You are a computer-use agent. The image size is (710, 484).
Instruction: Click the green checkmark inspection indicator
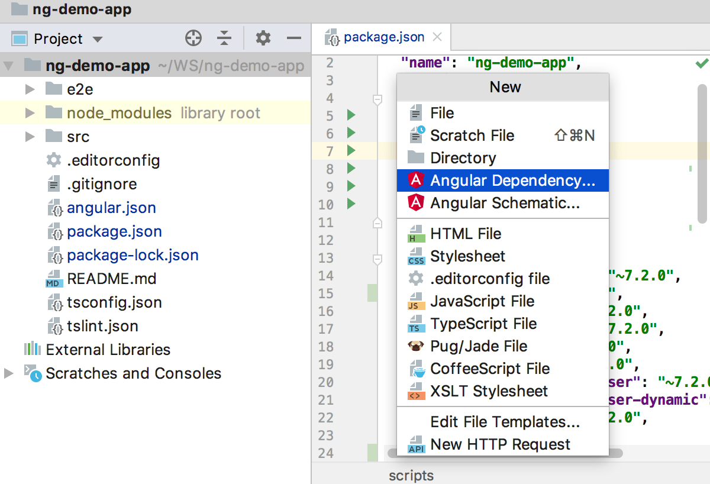coord(702,63)
